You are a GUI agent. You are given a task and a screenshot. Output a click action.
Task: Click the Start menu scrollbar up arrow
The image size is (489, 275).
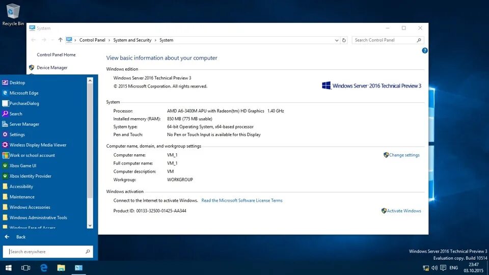tap(90, 81)
